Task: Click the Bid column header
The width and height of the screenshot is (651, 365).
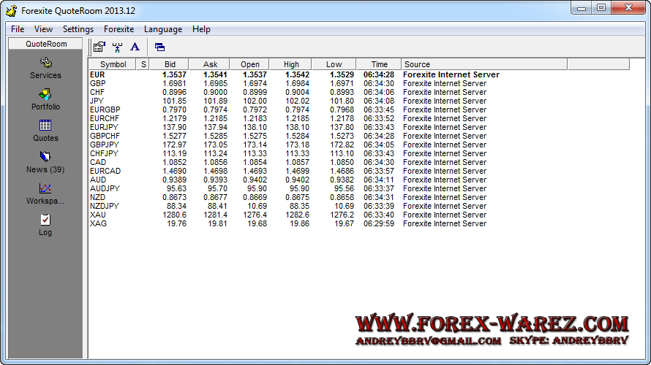Action: [170, 64]
